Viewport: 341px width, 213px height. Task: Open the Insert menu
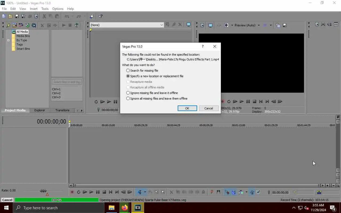click(34, 9)
